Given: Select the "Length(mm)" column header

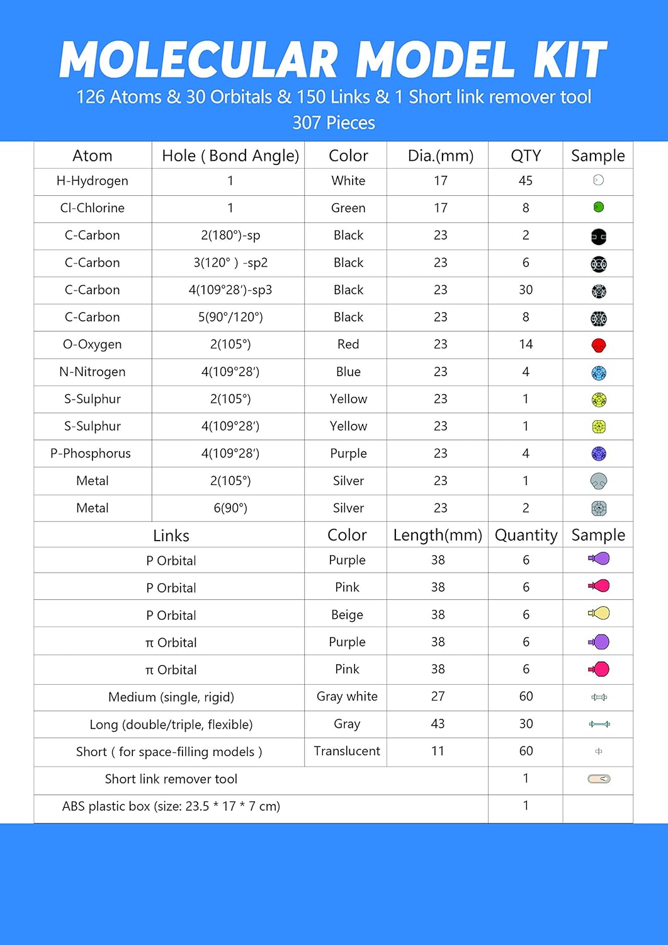Looking at the screenshot, I should click(438, 535).
